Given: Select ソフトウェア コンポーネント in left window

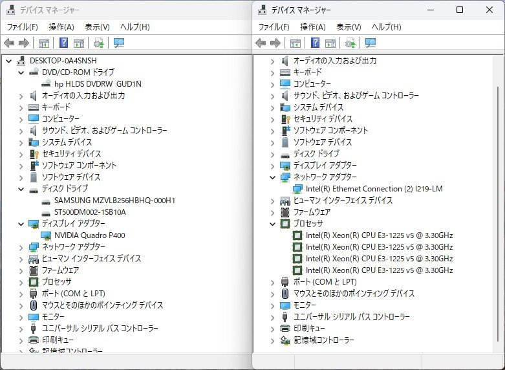Looking at the screenshot, I should pos(80,166).
